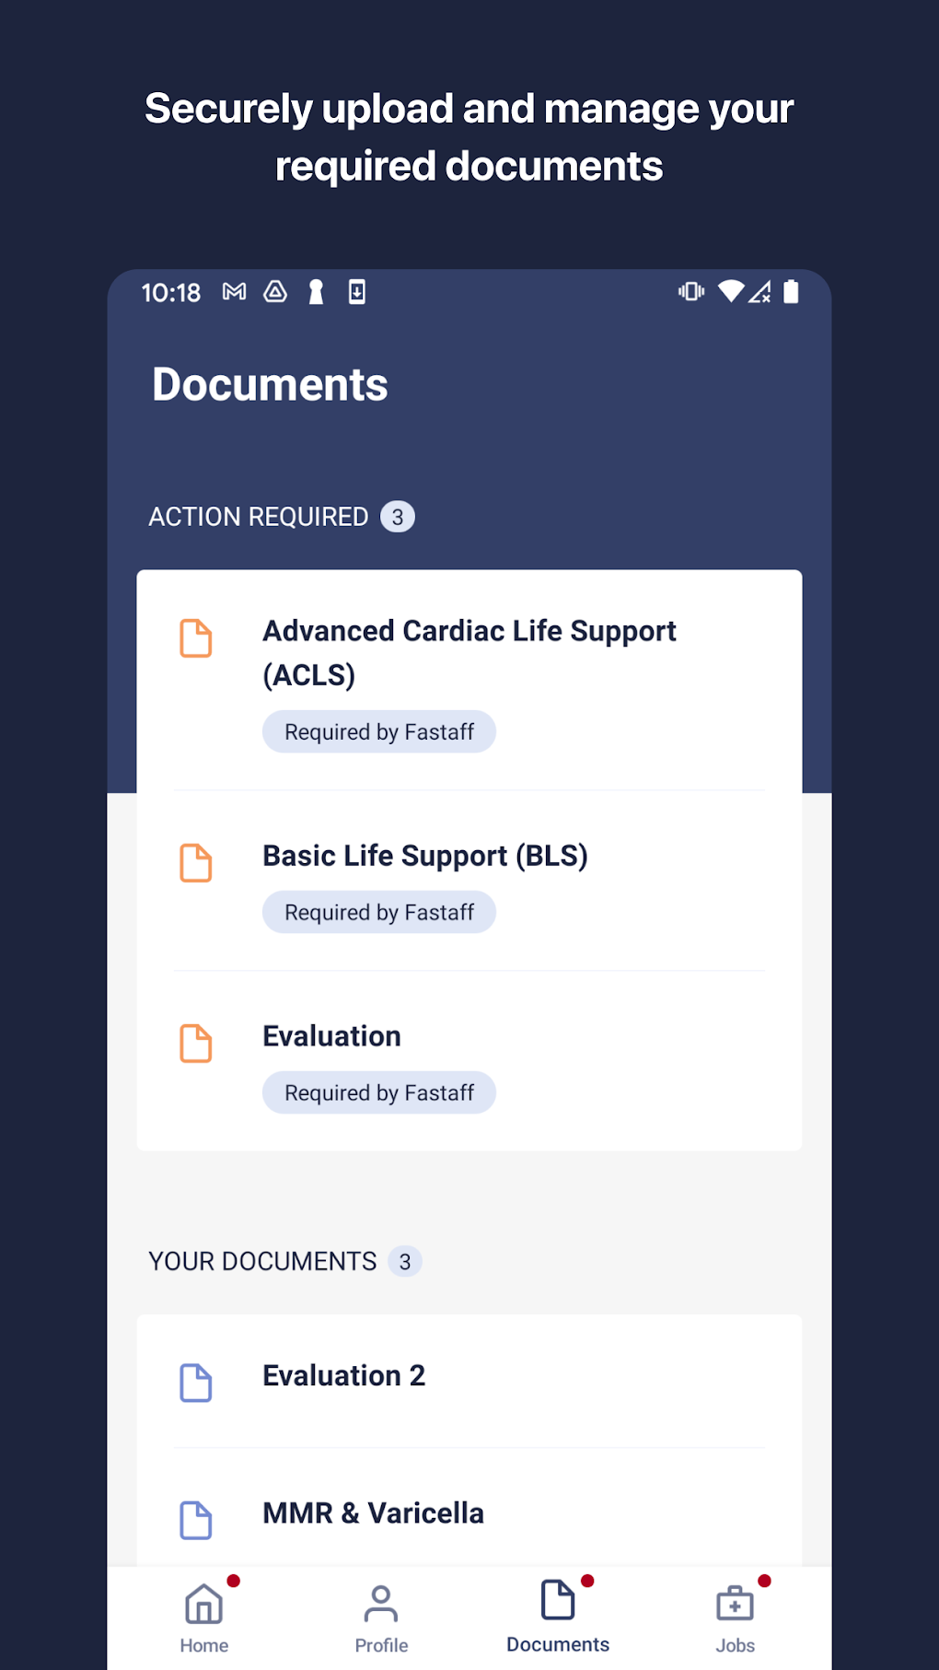Open the Evaluation 2 document
The width and height of the screenshot is (939, 1670).
[x=344, y=1376]
